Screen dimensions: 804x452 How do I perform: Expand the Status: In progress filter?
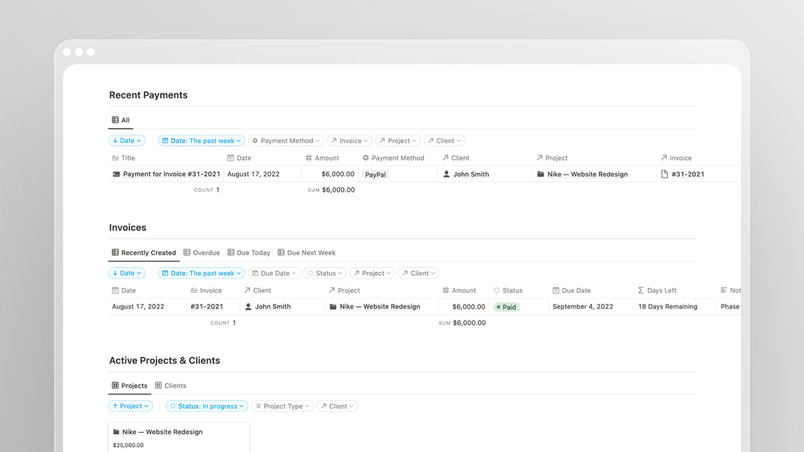[207, 406]
